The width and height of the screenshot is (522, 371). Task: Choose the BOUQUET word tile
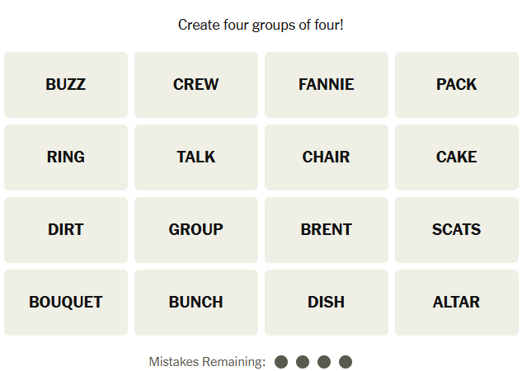click(66, 303)
